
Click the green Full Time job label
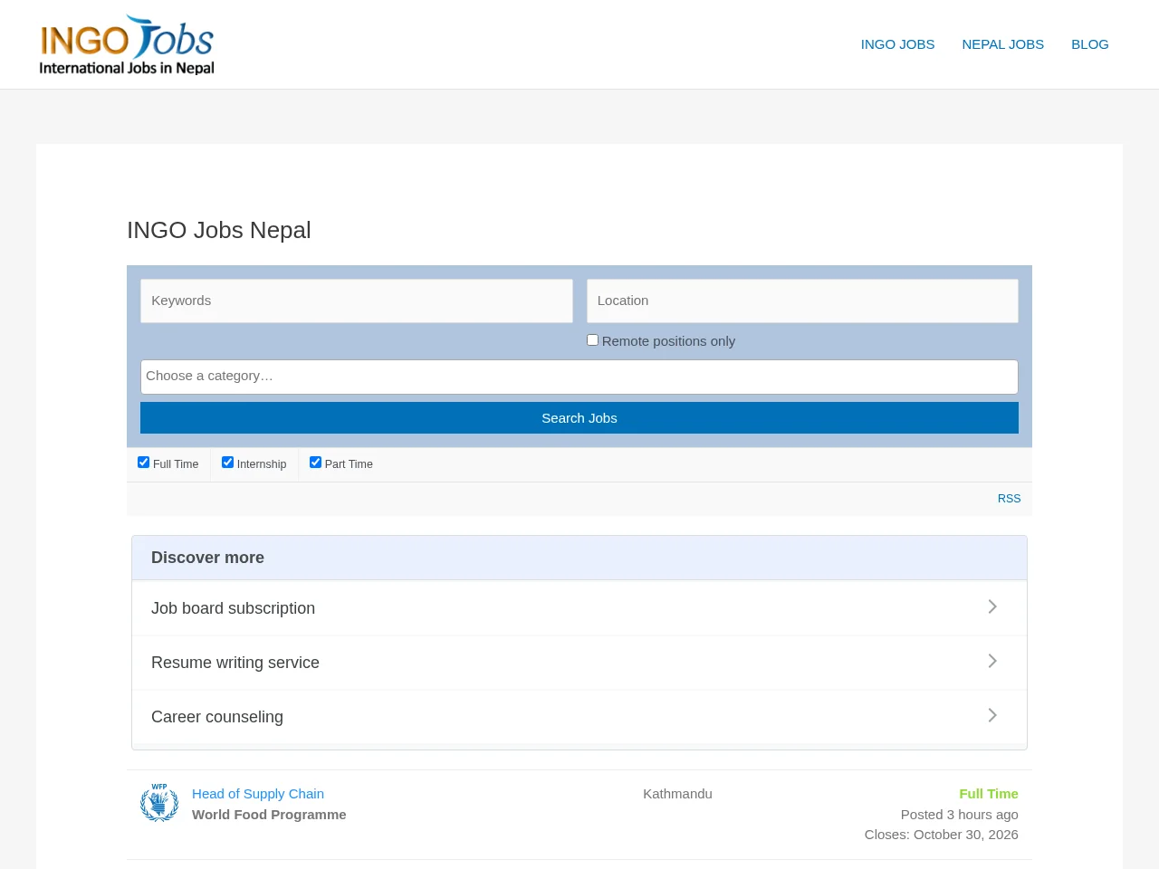tap(989, 794)
